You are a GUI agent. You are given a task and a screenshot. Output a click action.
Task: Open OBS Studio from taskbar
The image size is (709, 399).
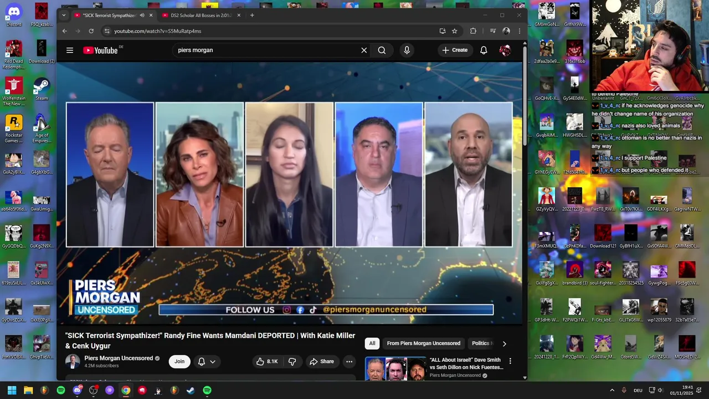93,390
